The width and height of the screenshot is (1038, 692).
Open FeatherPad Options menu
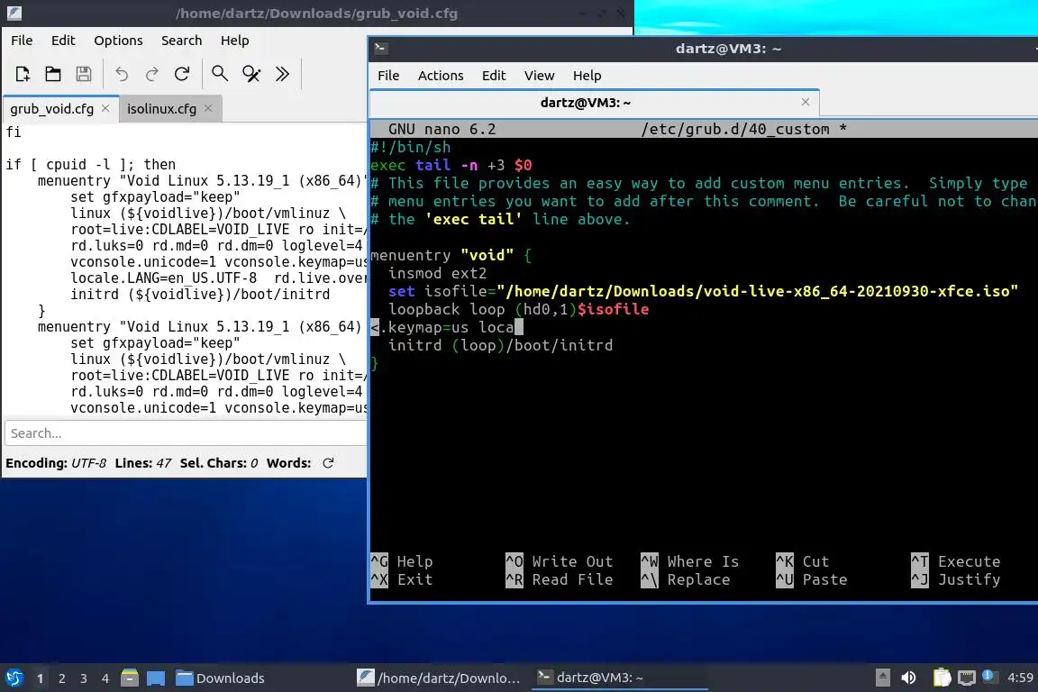tap(118, 41)
